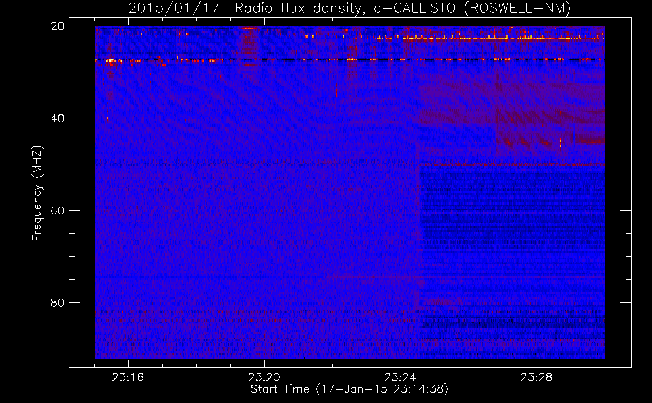Click the '60' frequency tick label
Image resolution: width=652 pixels, height=403 pixels.
[x=57, y=211]
